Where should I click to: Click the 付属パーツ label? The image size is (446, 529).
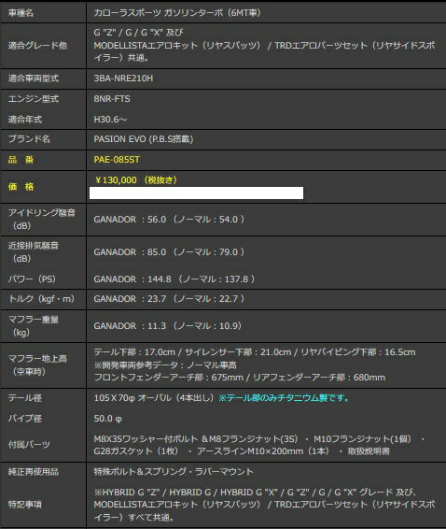(x=29, y=445)
